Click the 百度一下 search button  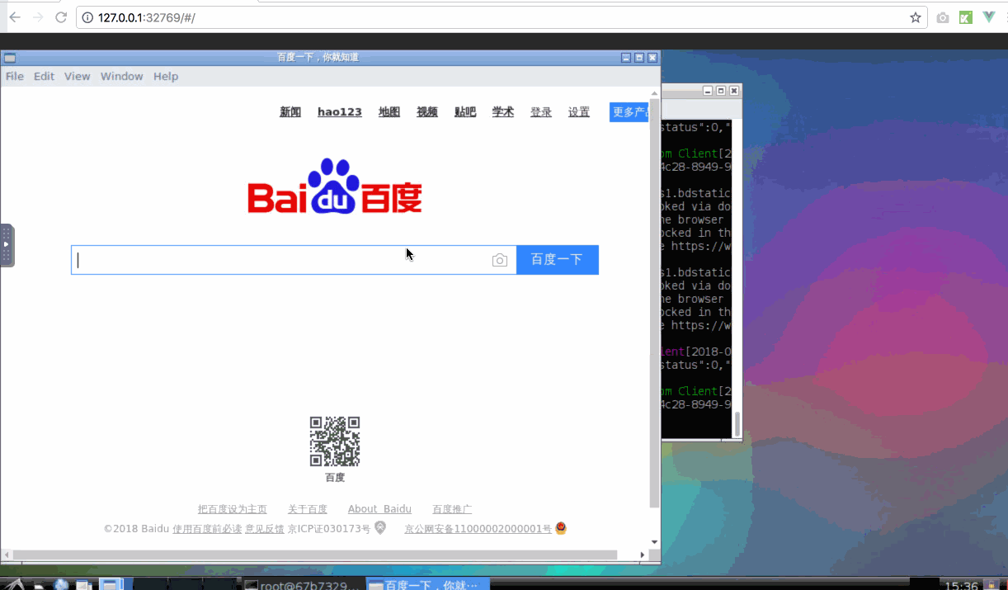click(558, 260)
